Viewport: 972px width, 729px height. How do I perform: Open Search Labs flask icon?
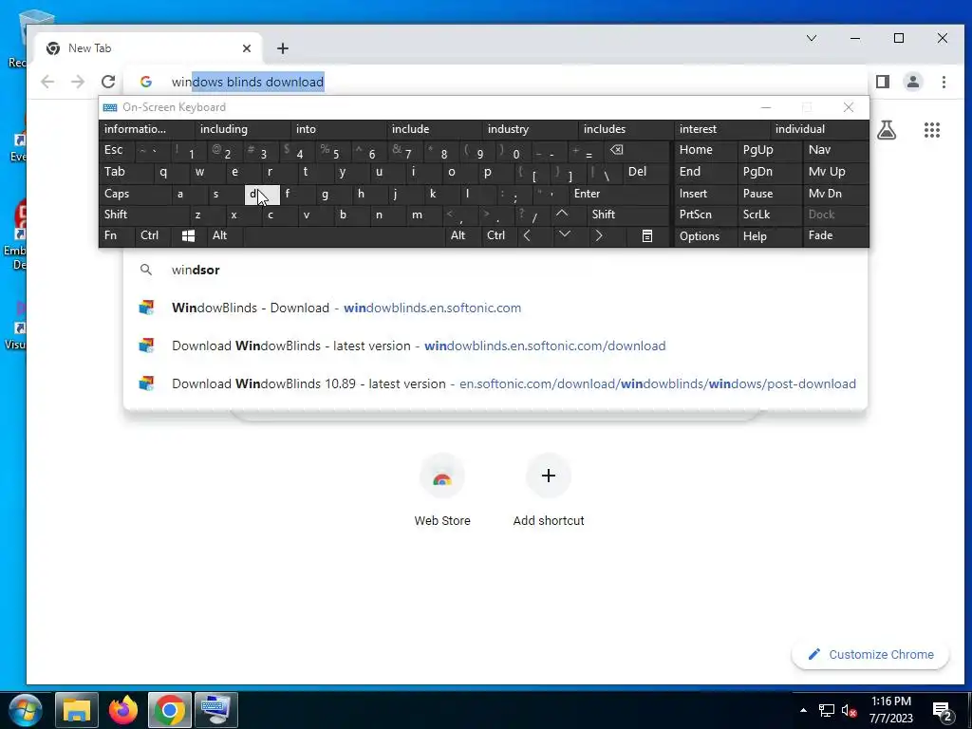point(887,130)
